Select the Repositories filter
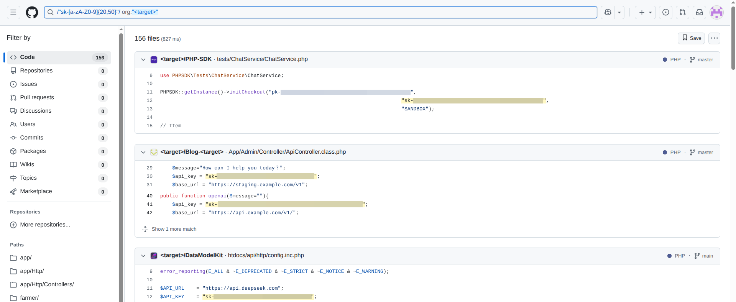 point(36,71)
